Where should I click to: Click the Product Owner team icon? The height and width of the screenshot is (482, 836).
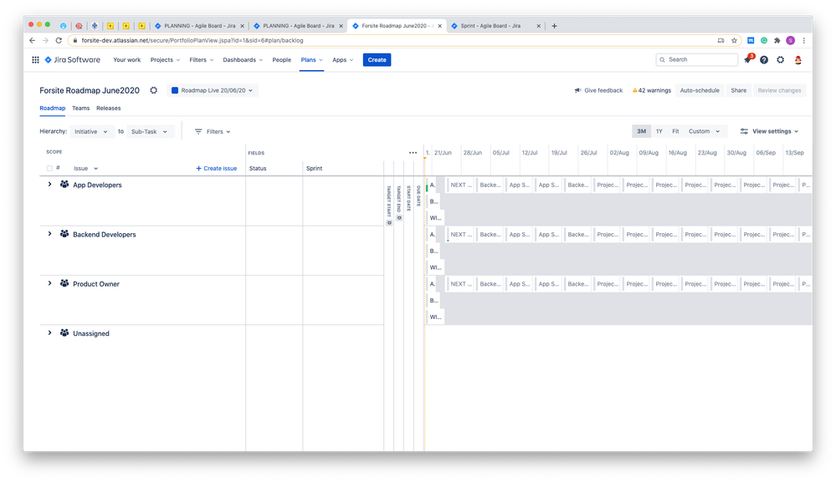tap(64, 283)
